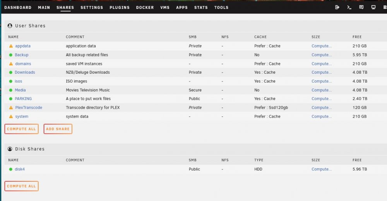The width and height of the screenshot is (387, 201).
Task: Open the Settings tab
Action: click(92, 8)
